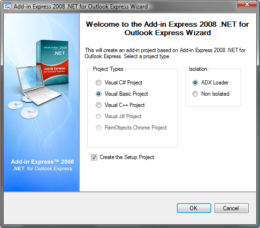
Task: Click the Isolation group label
Action: click(x=199, y=69)
